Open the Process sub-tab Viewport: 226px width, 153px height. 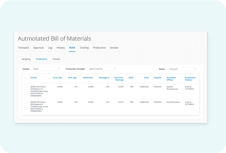(x=56, y=59)
